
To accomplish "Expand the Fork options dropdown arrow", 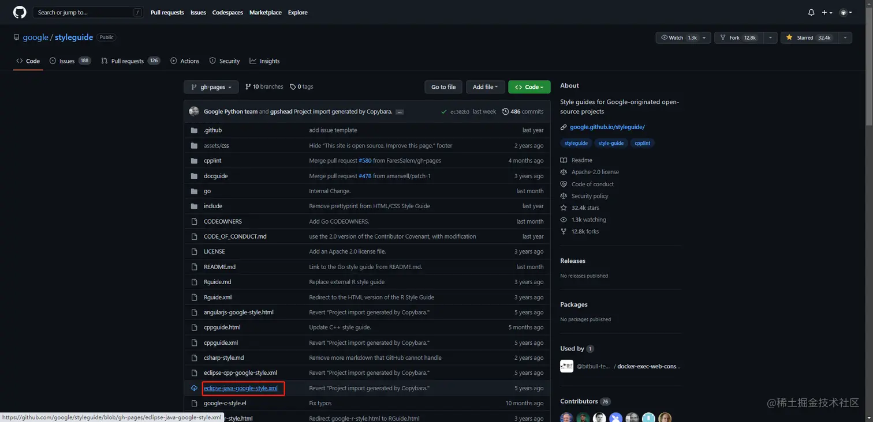I will click(770, 37).
